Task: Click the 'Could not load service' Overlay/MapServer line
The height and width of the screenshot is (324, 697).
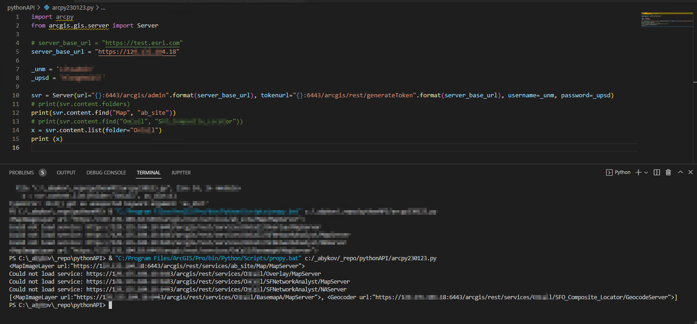Action: click(x=165, y=274)
